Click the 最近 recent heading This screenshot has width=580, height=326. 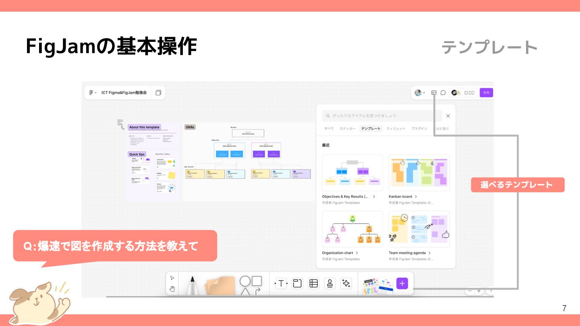pos(326,145)
